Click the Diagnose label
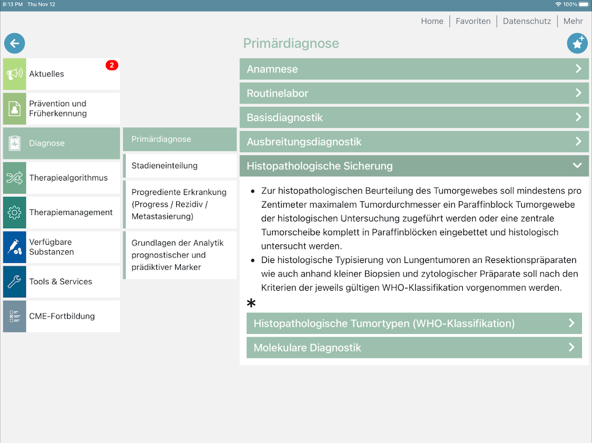The height and width of the screenshot is (443, 592). [x=47, y=143]
